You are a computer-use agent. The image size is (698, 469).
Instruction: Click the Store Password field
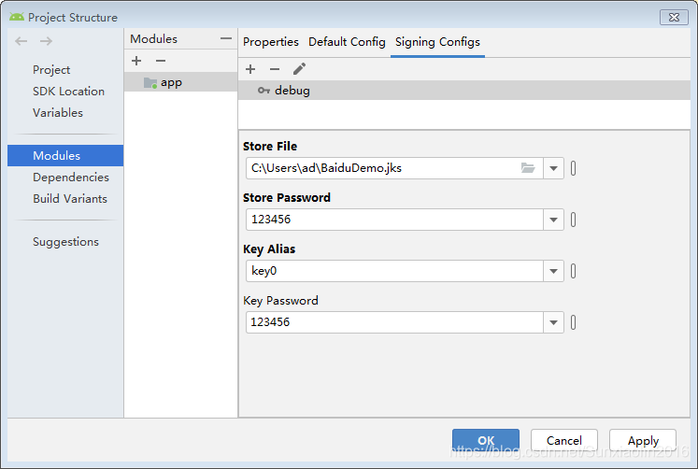[394, 220]
